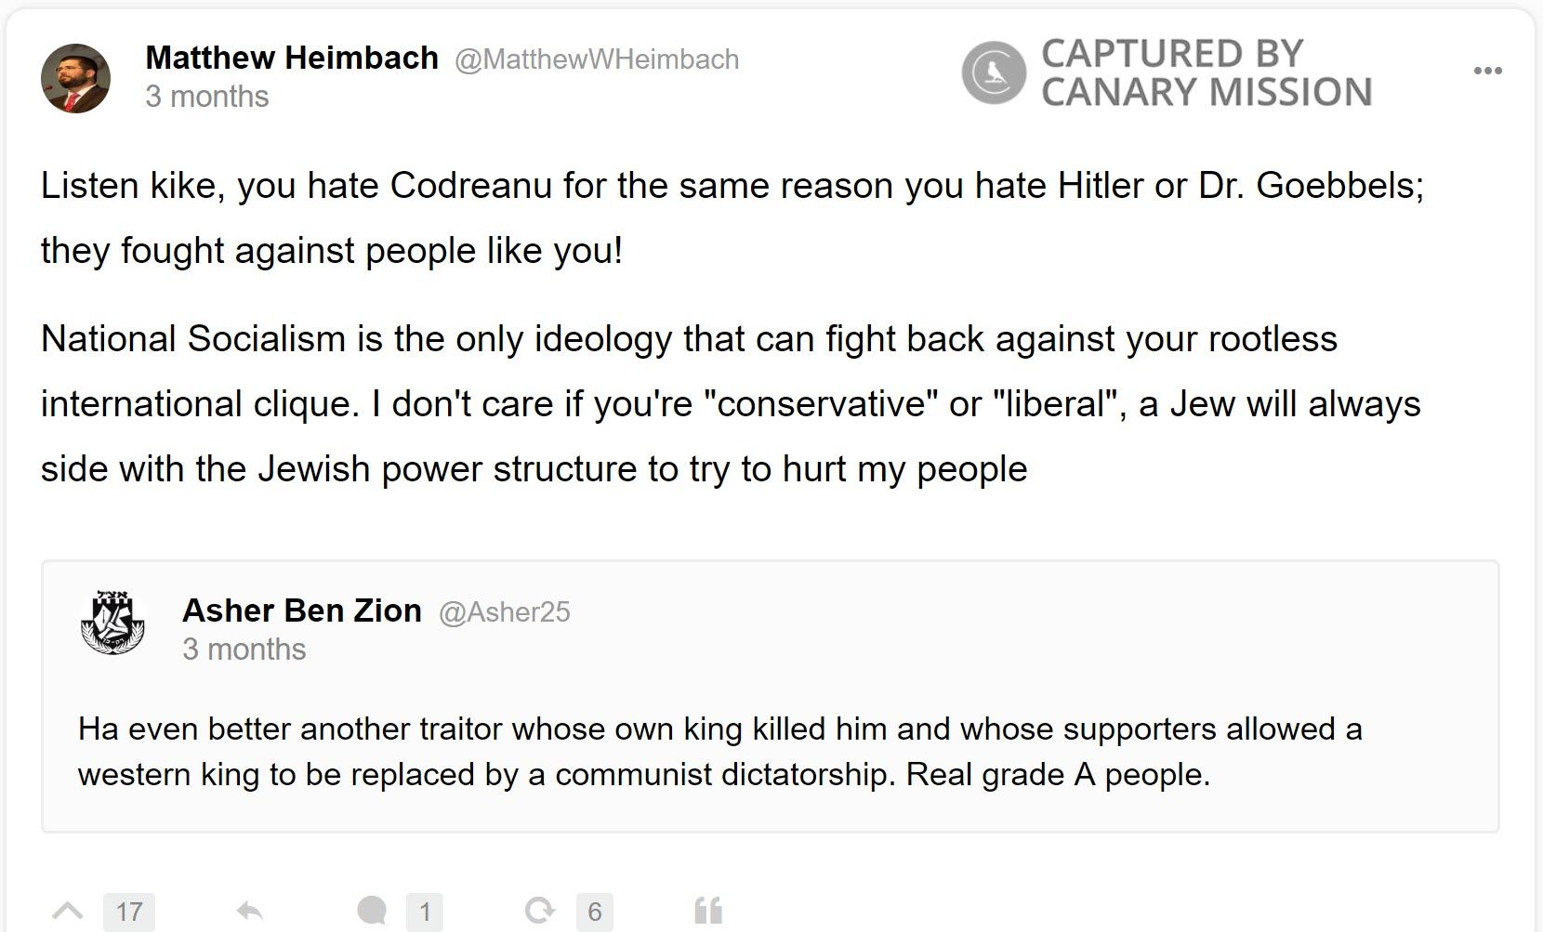Open Matthew Heimbach's profile avatar
Screen dimensions: 1543x932
click(x=77, y=79)
